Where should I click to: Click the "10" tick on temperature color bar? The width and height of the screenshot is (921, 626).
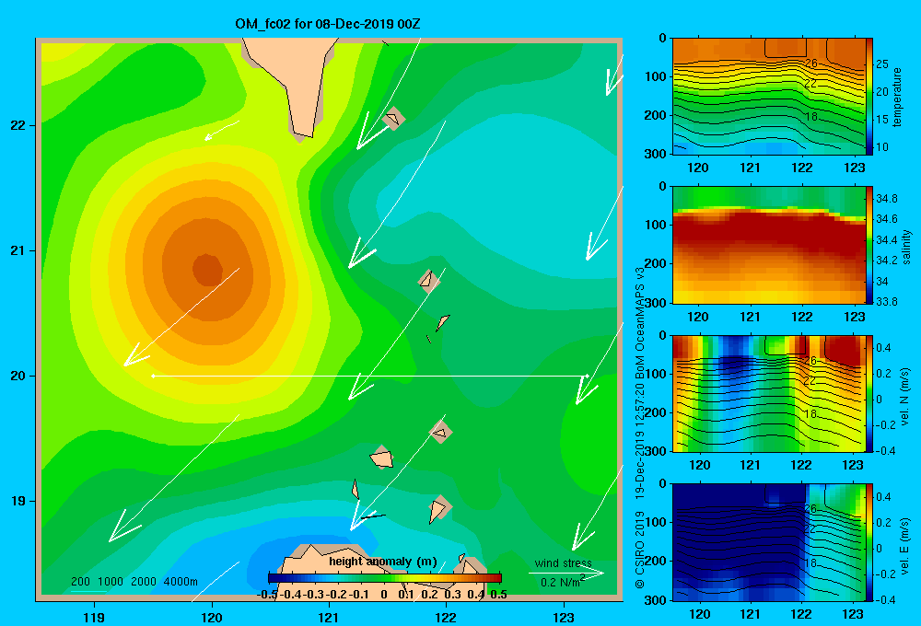882,147
